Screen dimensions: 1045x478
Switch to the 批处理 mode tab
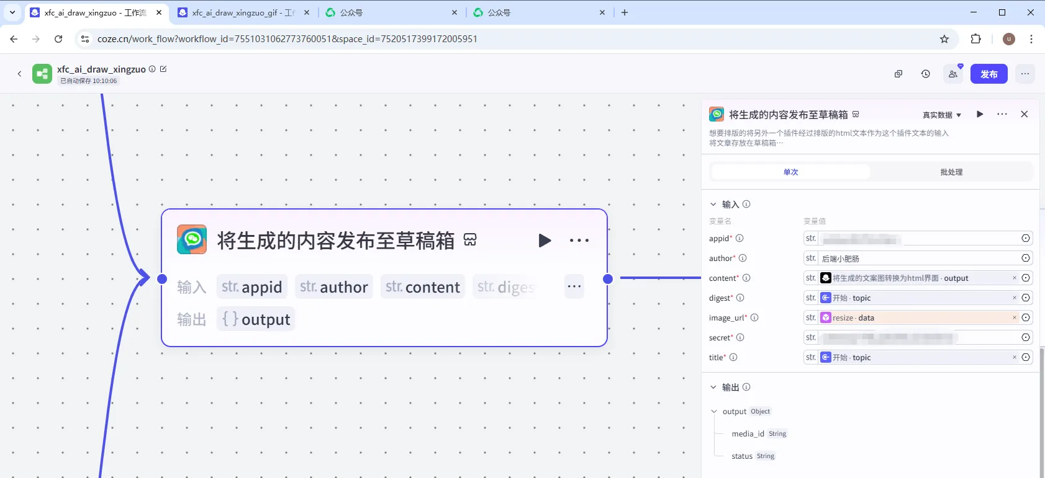[951, 172]
